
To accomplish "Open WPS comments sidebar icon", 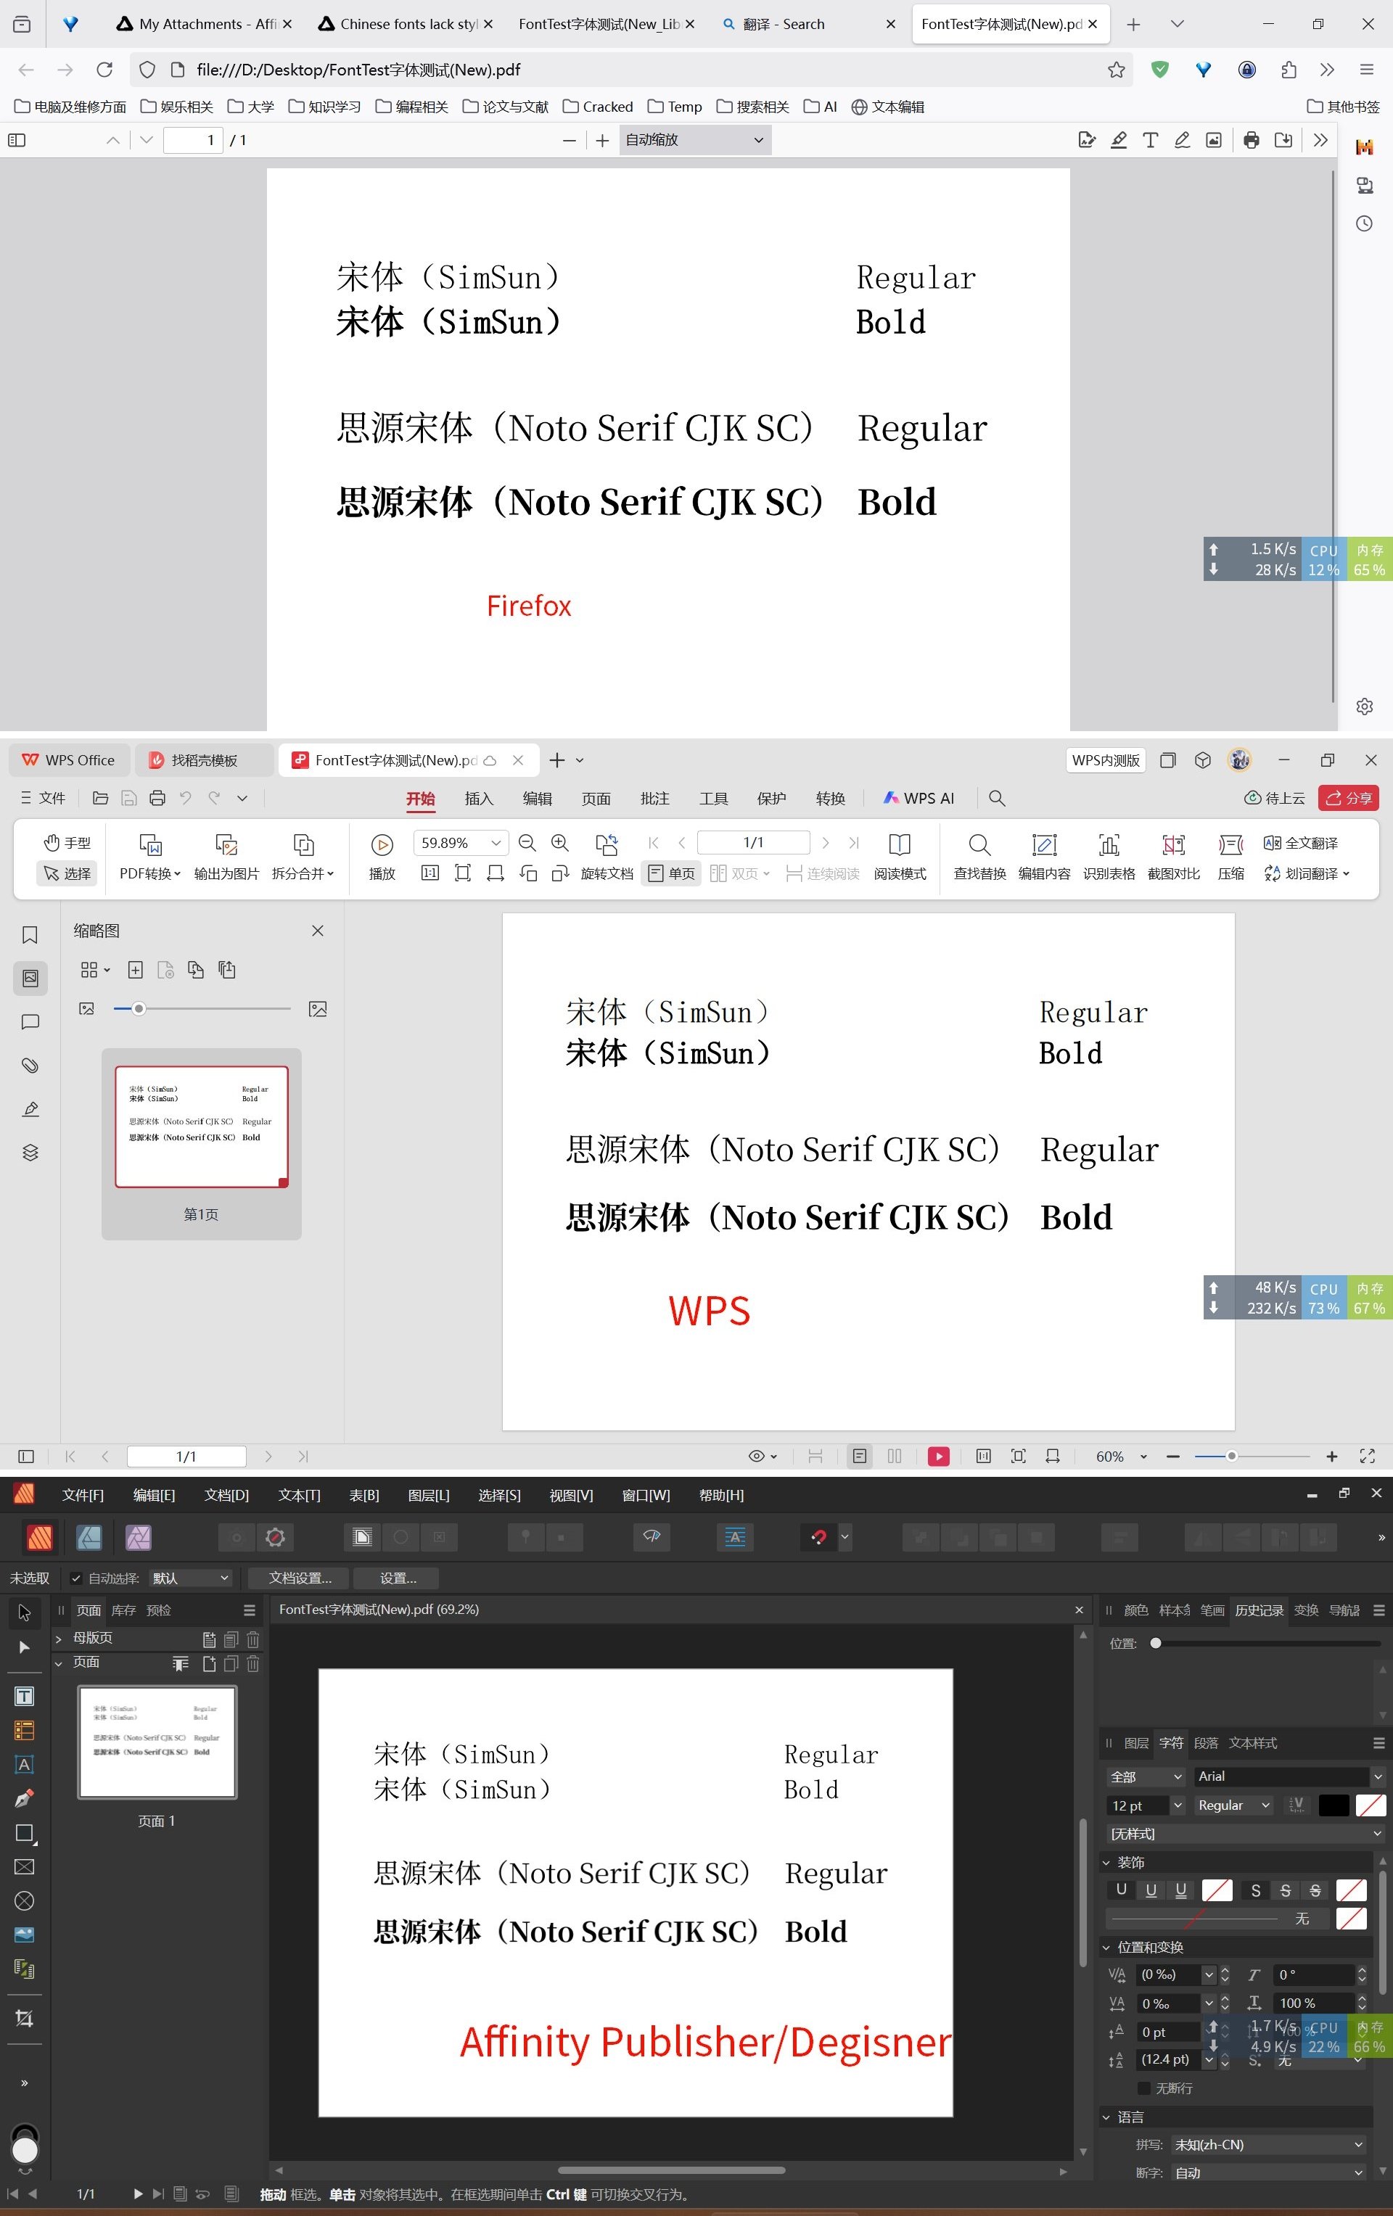I will (30, 1021).
